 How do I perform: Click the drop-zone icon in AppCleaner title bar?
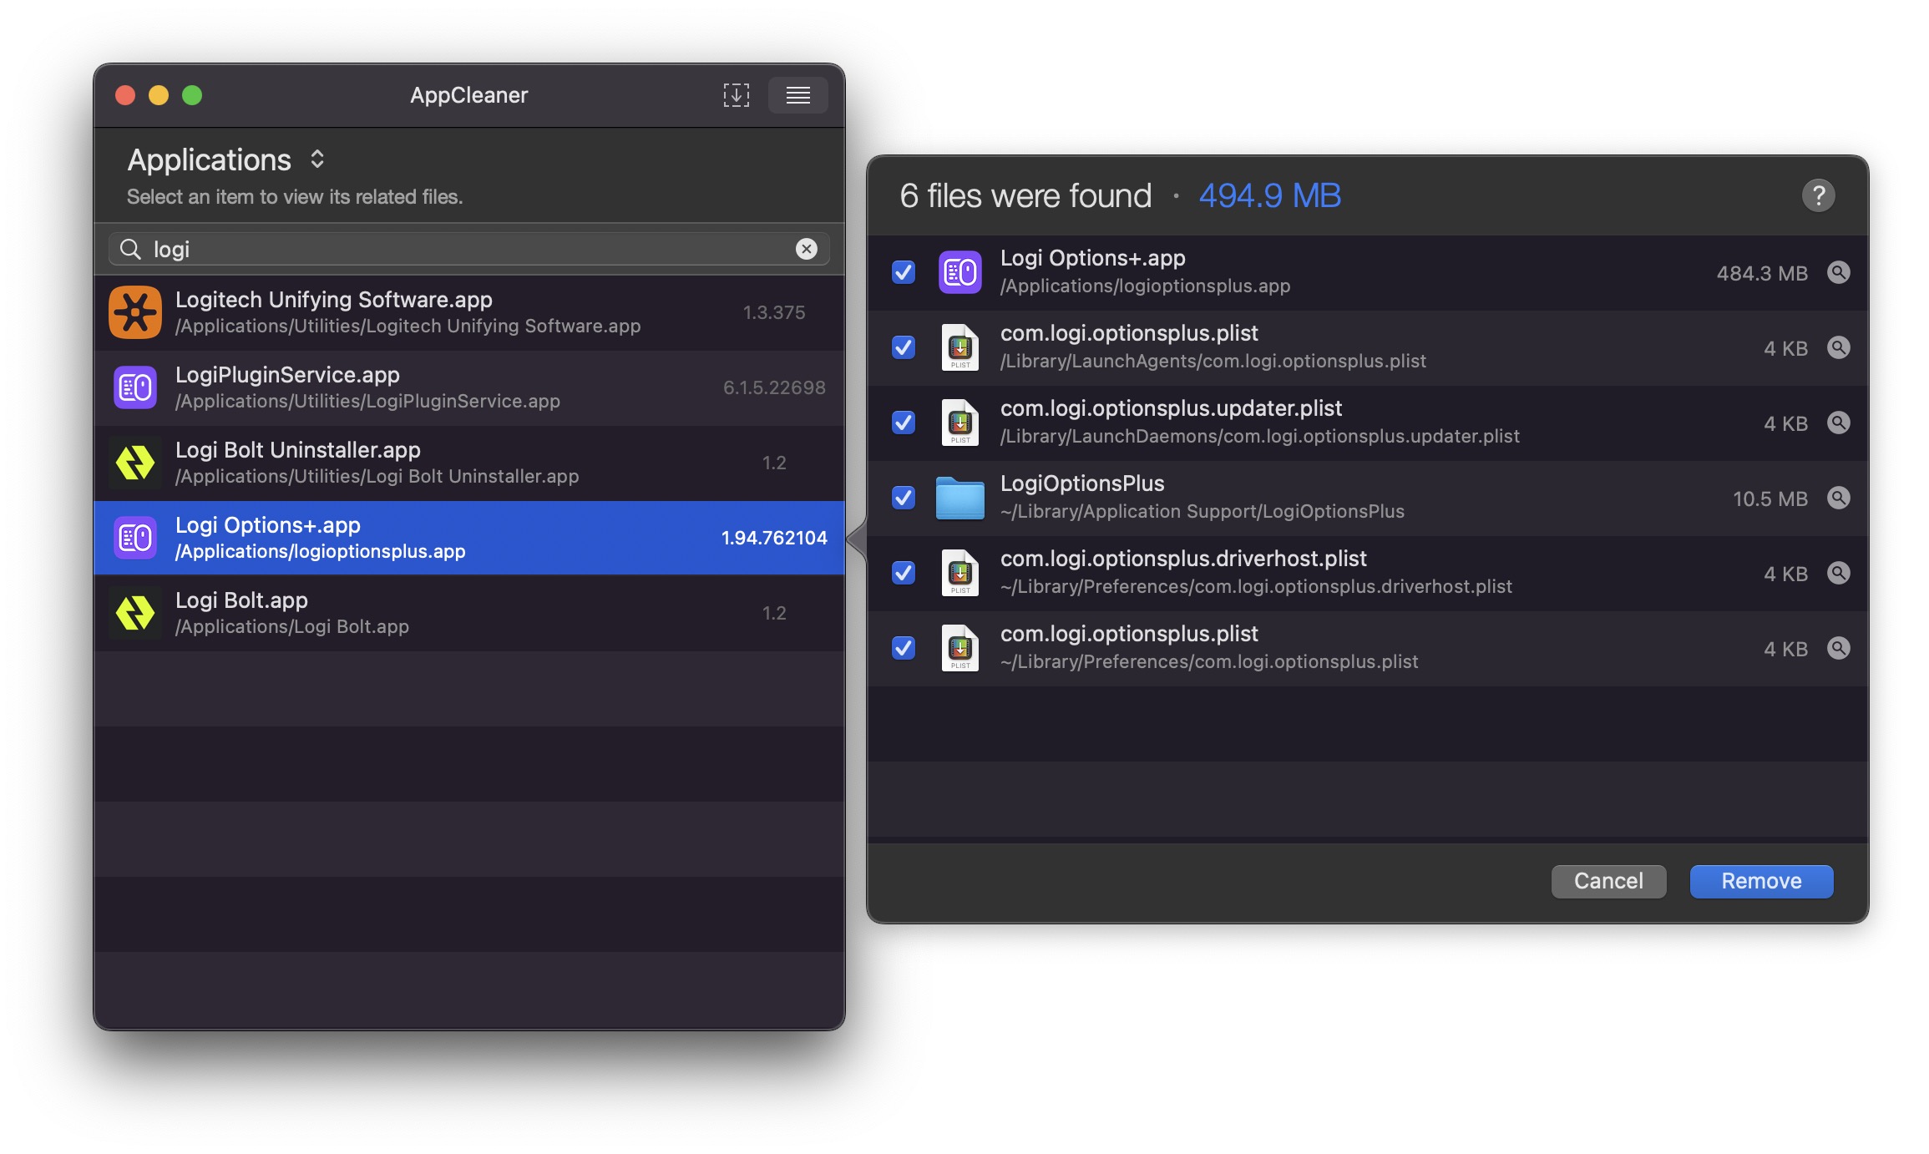[736, 95]
